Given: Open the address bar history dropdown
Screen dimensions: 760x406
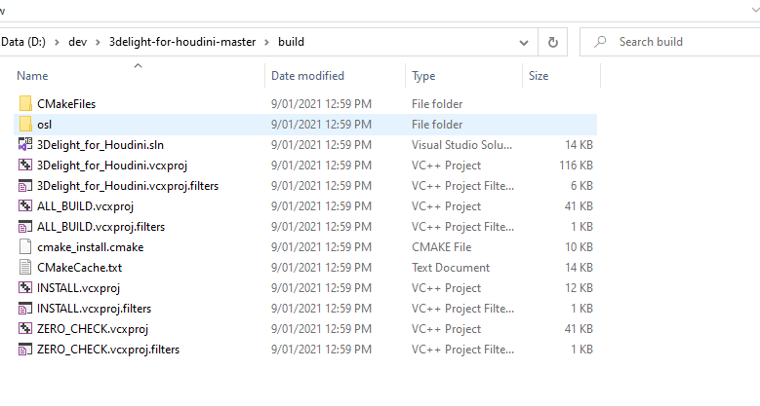Looking at the screenshot, I should click(525, 42).
